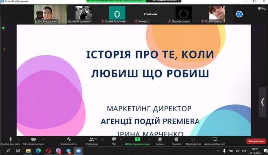Click the red Завершение end button

(x=256, y=141)
